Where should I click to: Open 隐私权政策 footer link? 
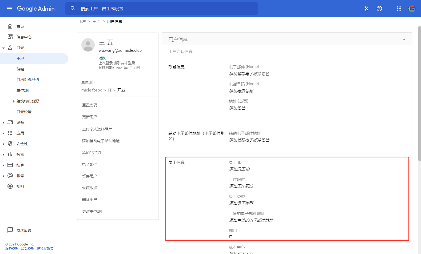click(45, 249)
